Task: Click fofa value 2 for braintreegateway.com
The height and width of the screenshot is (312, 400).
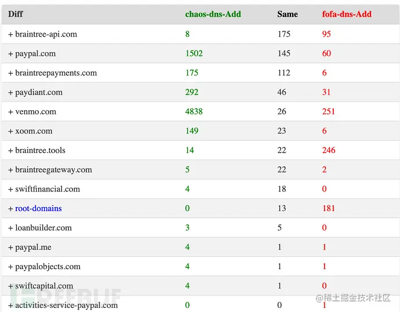Action: click(x=325, y=170)
